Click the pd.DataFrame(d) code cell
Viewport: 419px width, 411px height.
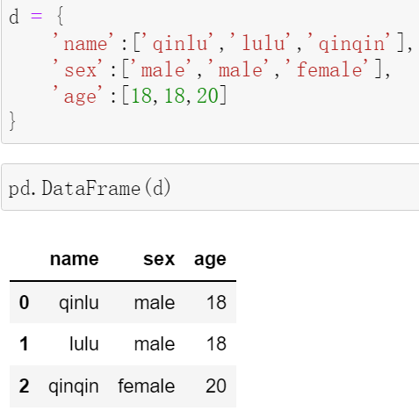point(210,187)
